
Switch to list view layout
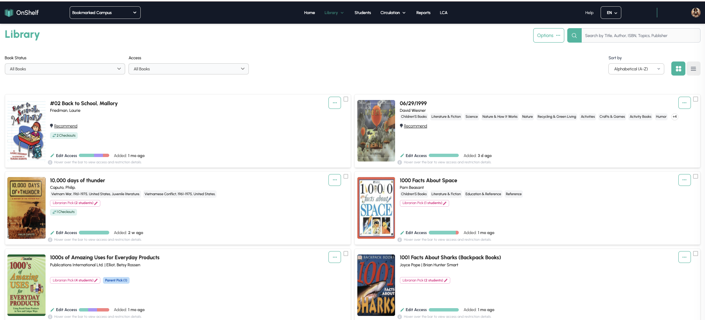(x=693, y=69)
